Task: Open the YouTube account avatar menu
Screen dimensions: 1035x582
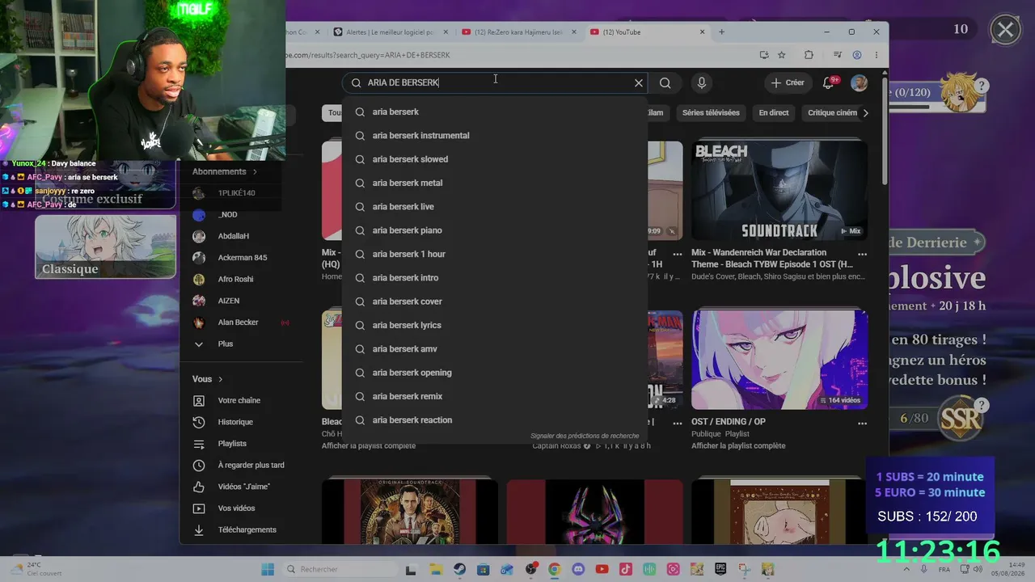Action: (860, 82)
